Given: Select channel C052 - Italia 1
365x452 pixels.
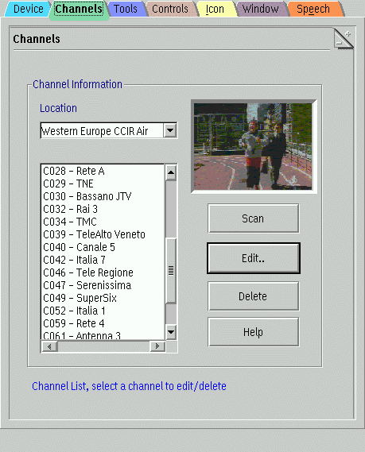Looking at the screenshot, I should pyautogui.click(x=103, y=311).
